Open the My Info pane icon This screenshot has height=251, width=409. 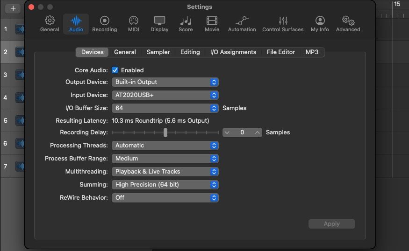320,21
